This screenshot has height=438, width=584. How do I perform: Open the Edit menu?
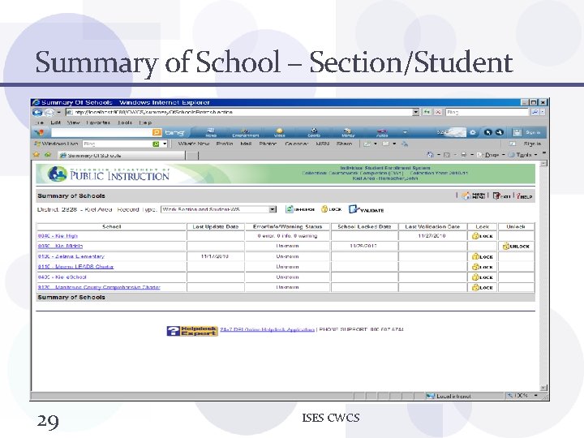click(x=55, y=122)
